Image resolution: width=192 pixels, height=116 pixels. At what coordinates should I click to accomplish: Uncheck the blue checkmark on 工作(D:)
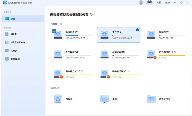coord(137,30)
